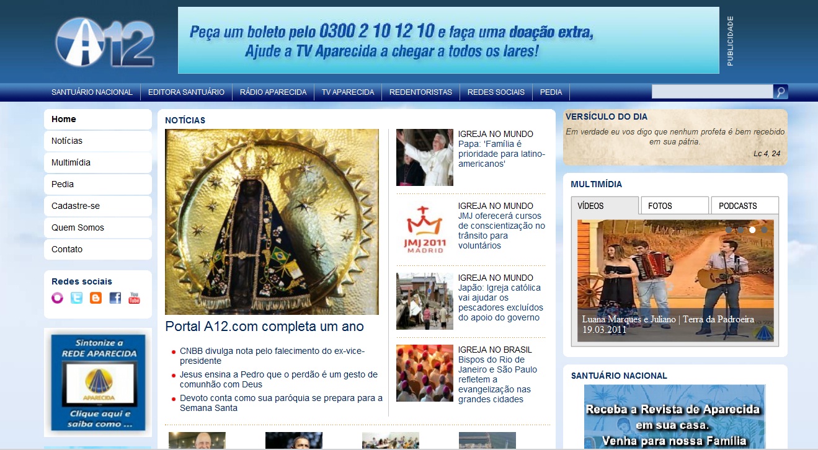The height and width of the screenshot is (450, 818).
Task: Click the A12 logo in header
Action: click(104, 42)
